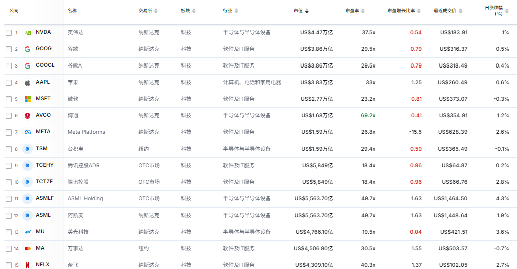517x269 pixels.
Task: Click the MU Micron logo icon
Action: (28, 232)
